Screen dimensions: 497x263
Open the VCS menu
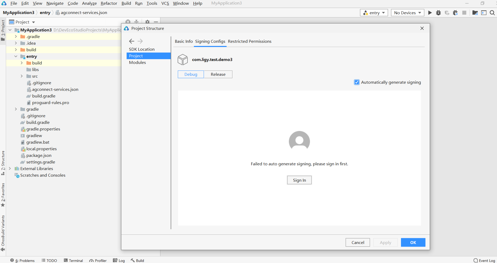pos(165,3)
